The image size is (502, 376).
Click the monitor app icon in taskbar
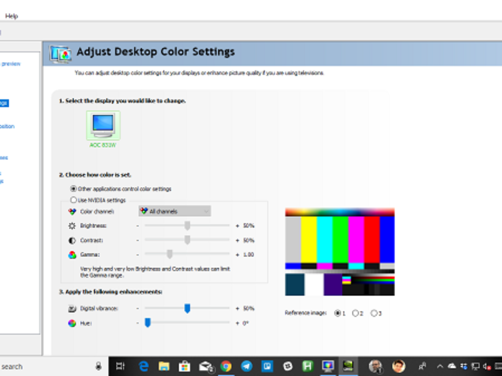[x=328, y=366]
